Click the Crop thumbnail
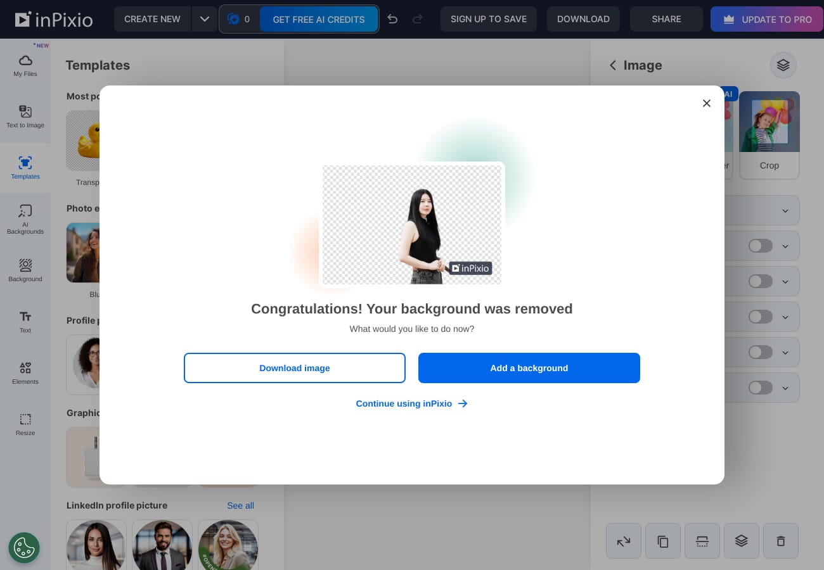Viewport: 824px width, 570px height. tap(769, 134)
